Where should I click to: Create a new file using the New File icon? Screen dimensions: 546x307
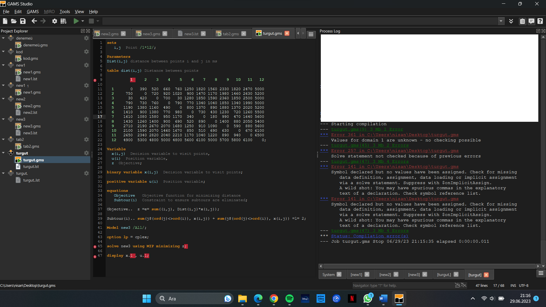coord(5,21)
